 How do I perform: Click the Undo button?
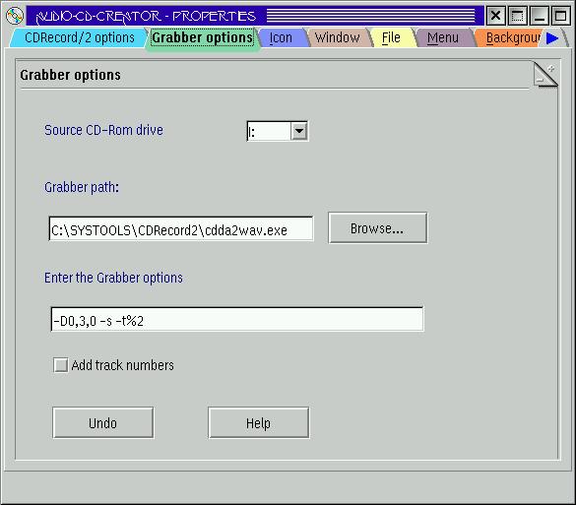click(x=102, y=422)
